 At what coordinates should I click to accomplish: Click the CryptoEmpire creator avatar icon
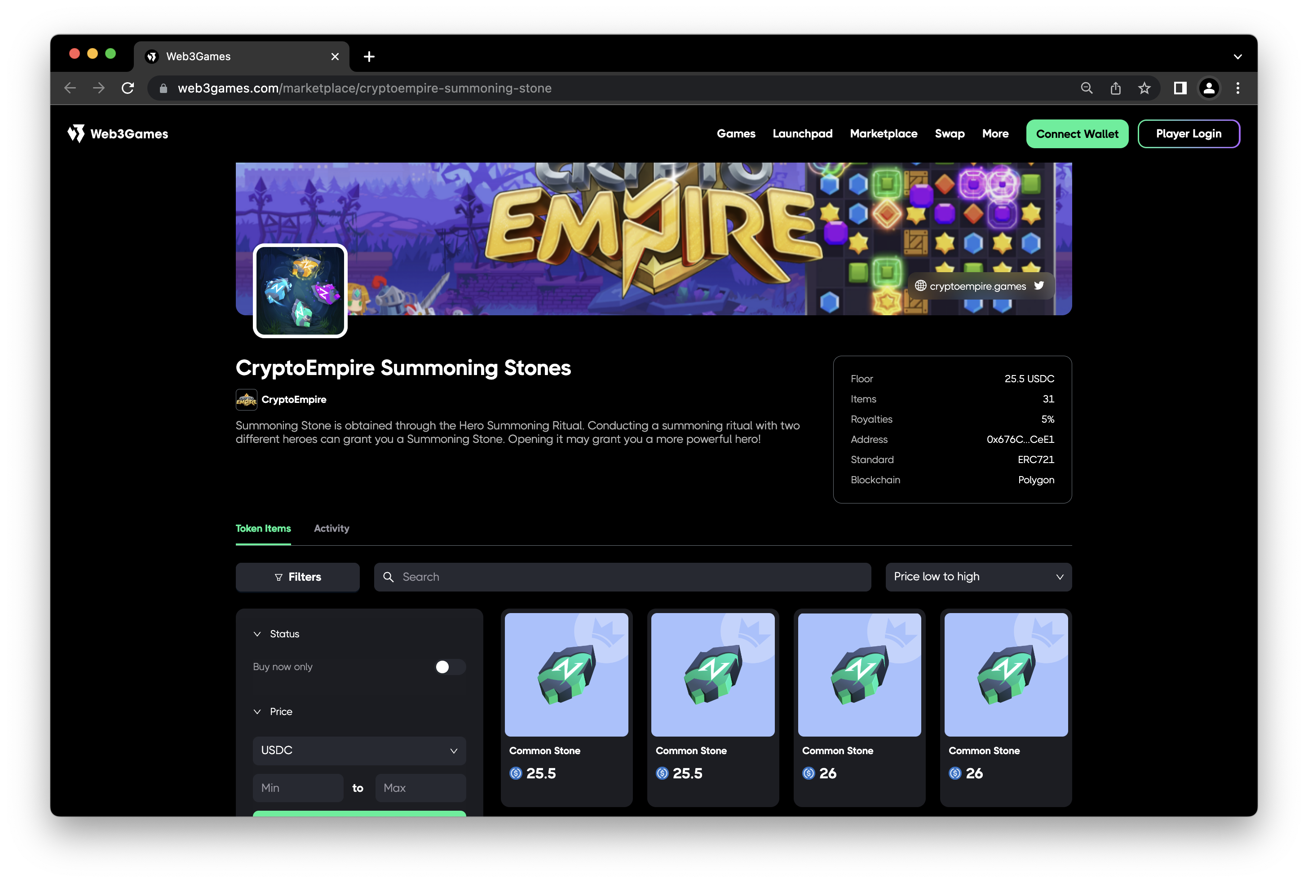click(246, 400)
